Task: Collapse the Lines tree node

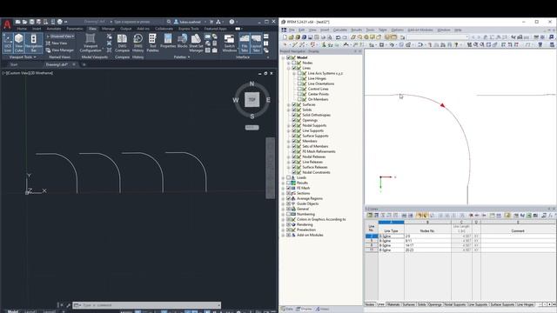Action: [288, 68]
